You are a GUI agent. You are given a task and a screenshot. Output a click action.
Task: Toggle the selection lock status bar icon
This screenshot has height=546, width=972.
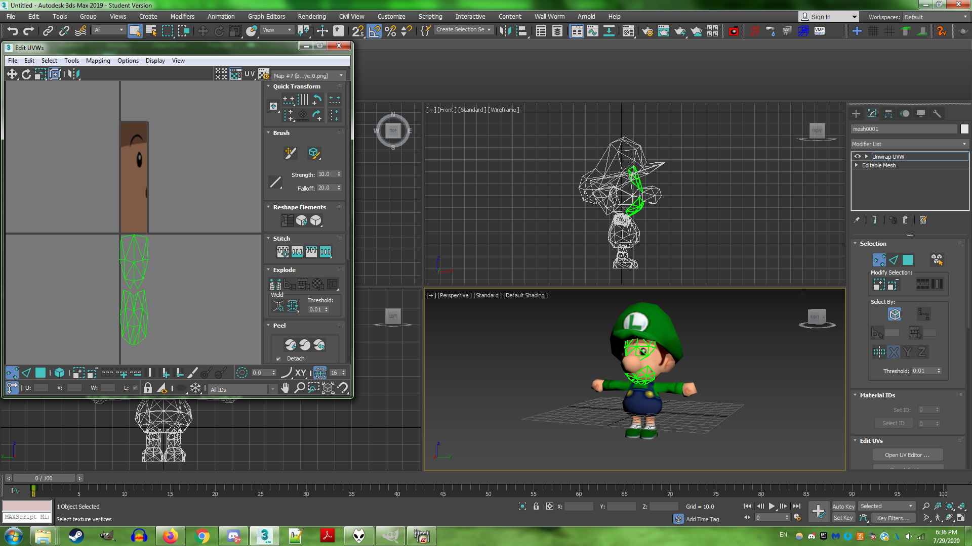[x=536, y=506]
